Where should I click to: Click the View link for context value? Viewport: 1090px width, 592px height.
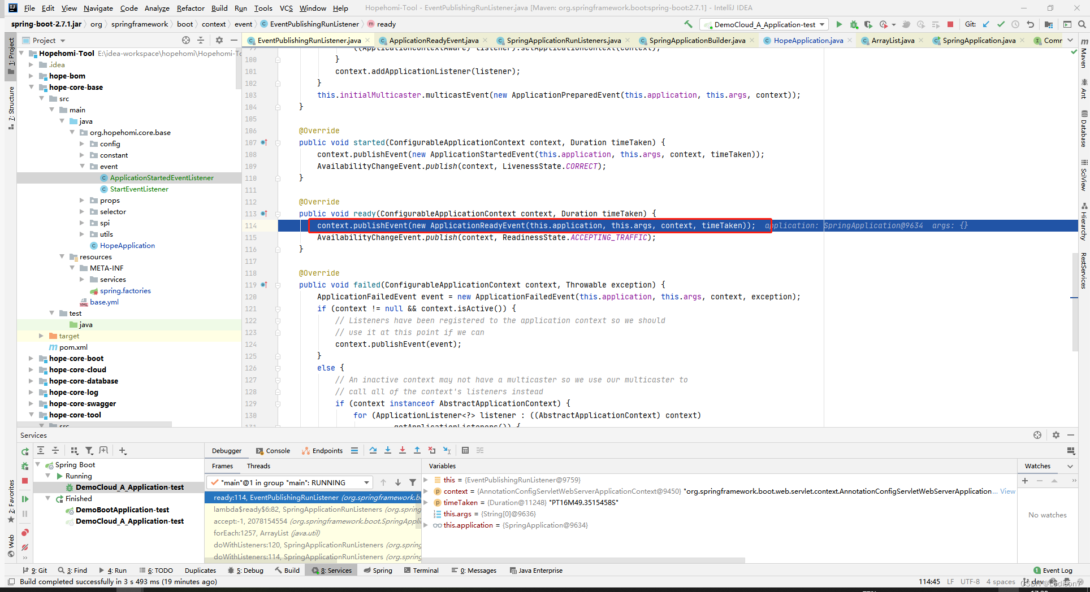tap(1007, 491)
